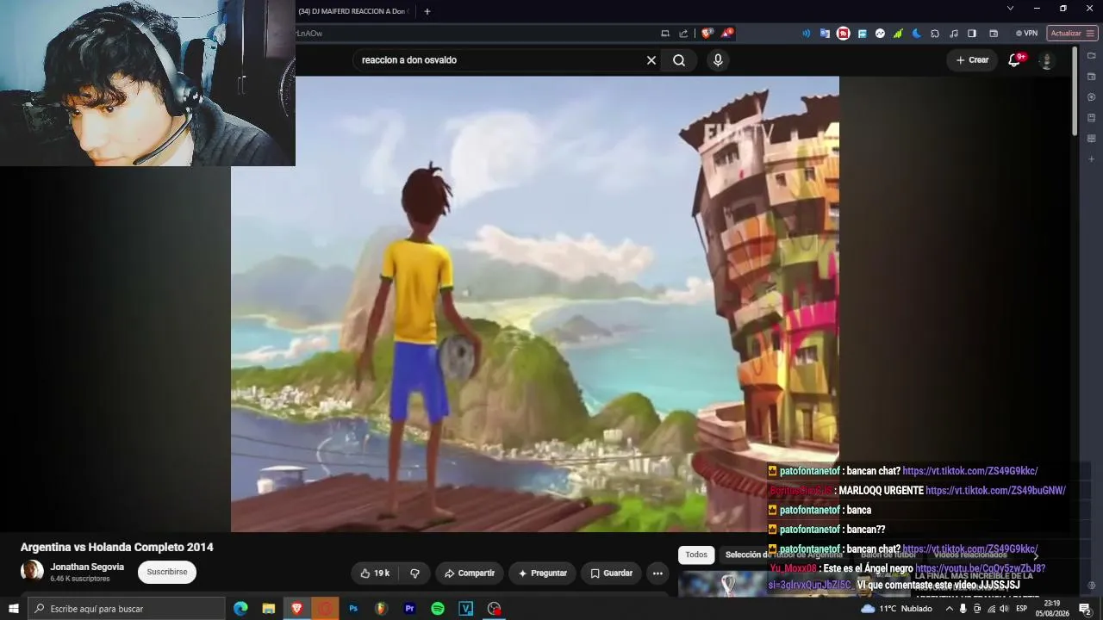Like the video with 19 k likes
The width and height of the screenshot is (1103, 620).
tap(375, 573)
